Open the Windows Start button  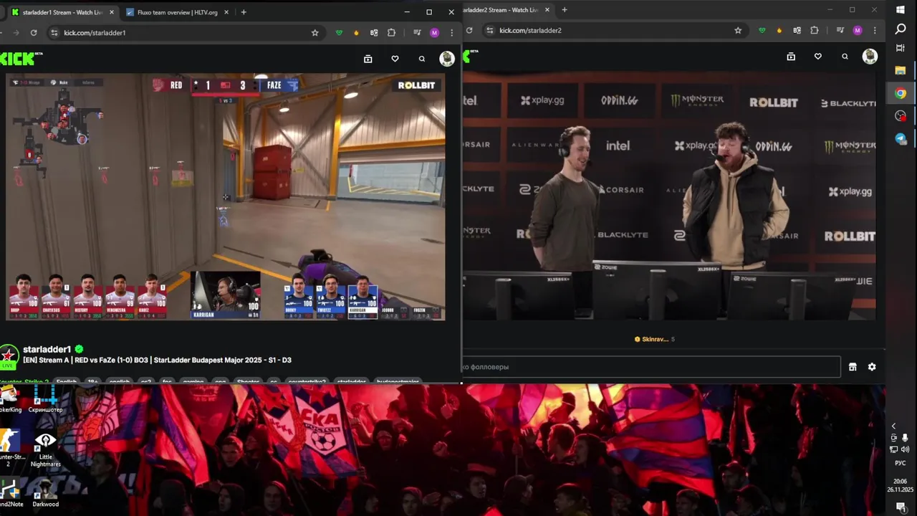[901, 9]
